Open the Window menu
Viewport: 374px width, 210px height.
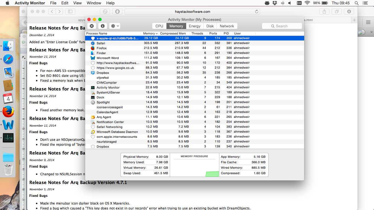tap(94, 3)
